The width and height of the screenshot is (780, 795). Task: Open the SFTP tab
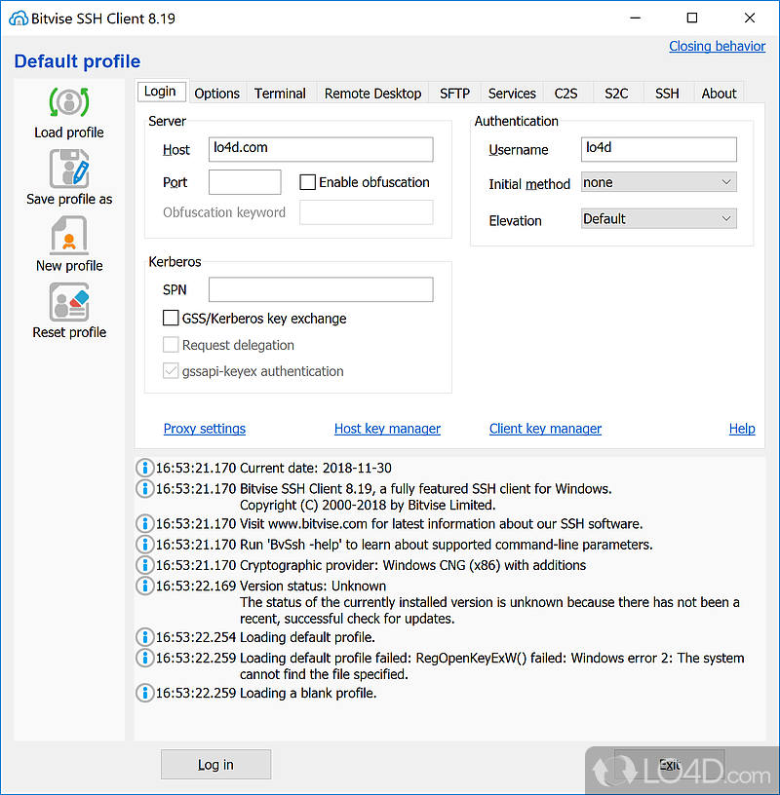pyautogui.click(x=454, y=94)
